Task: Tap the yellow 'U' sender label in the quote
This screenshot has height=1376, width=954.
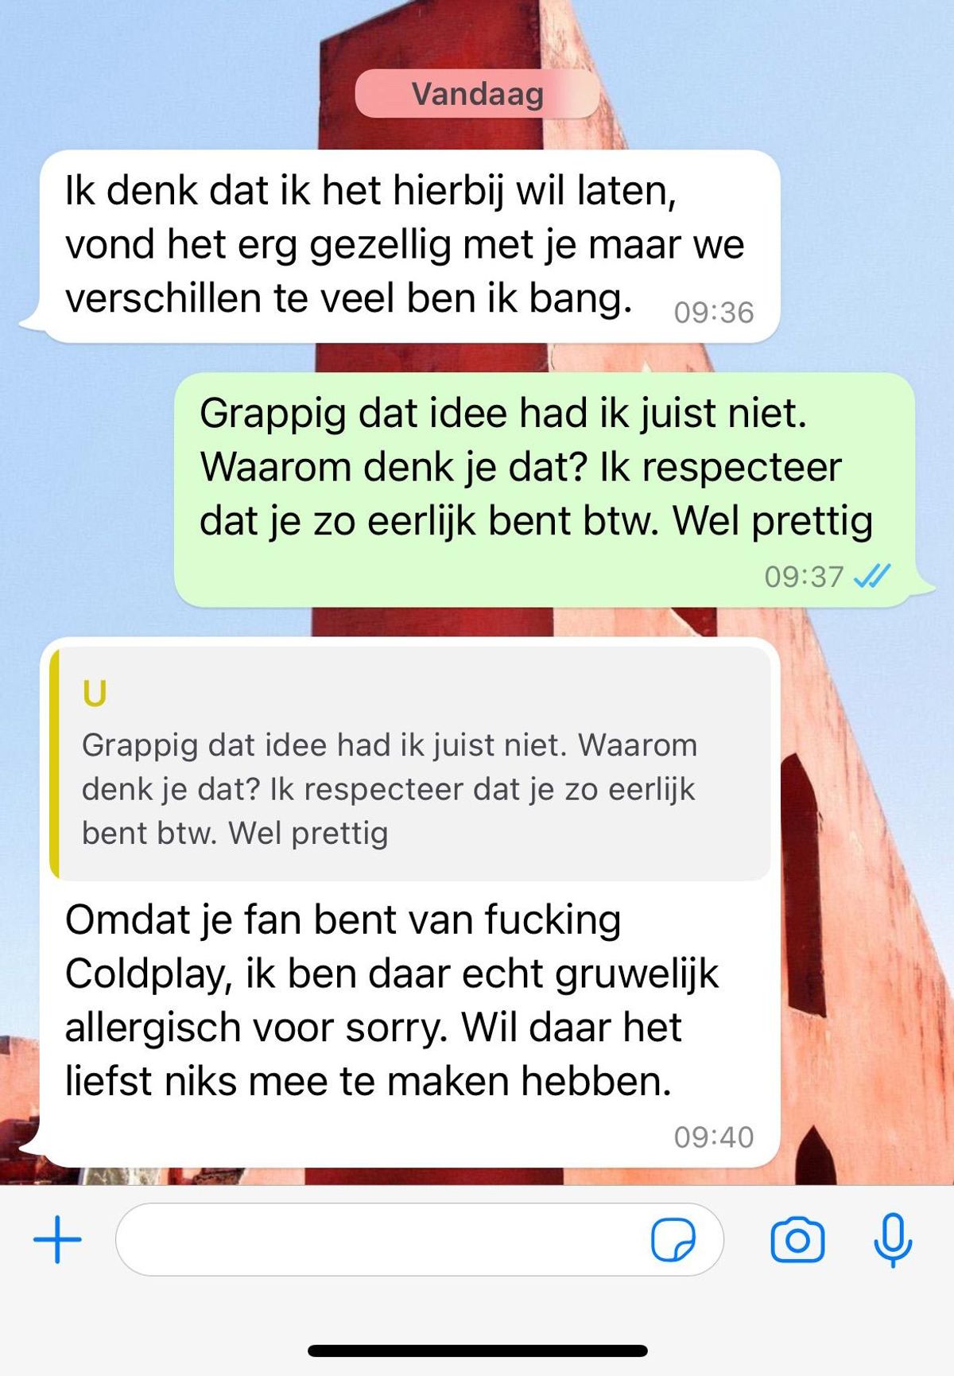Action: 95,694
